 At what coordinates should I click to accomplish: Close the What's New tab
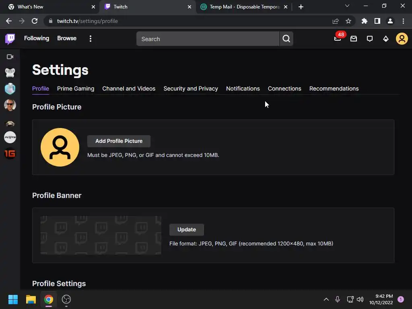click(93, 7)
